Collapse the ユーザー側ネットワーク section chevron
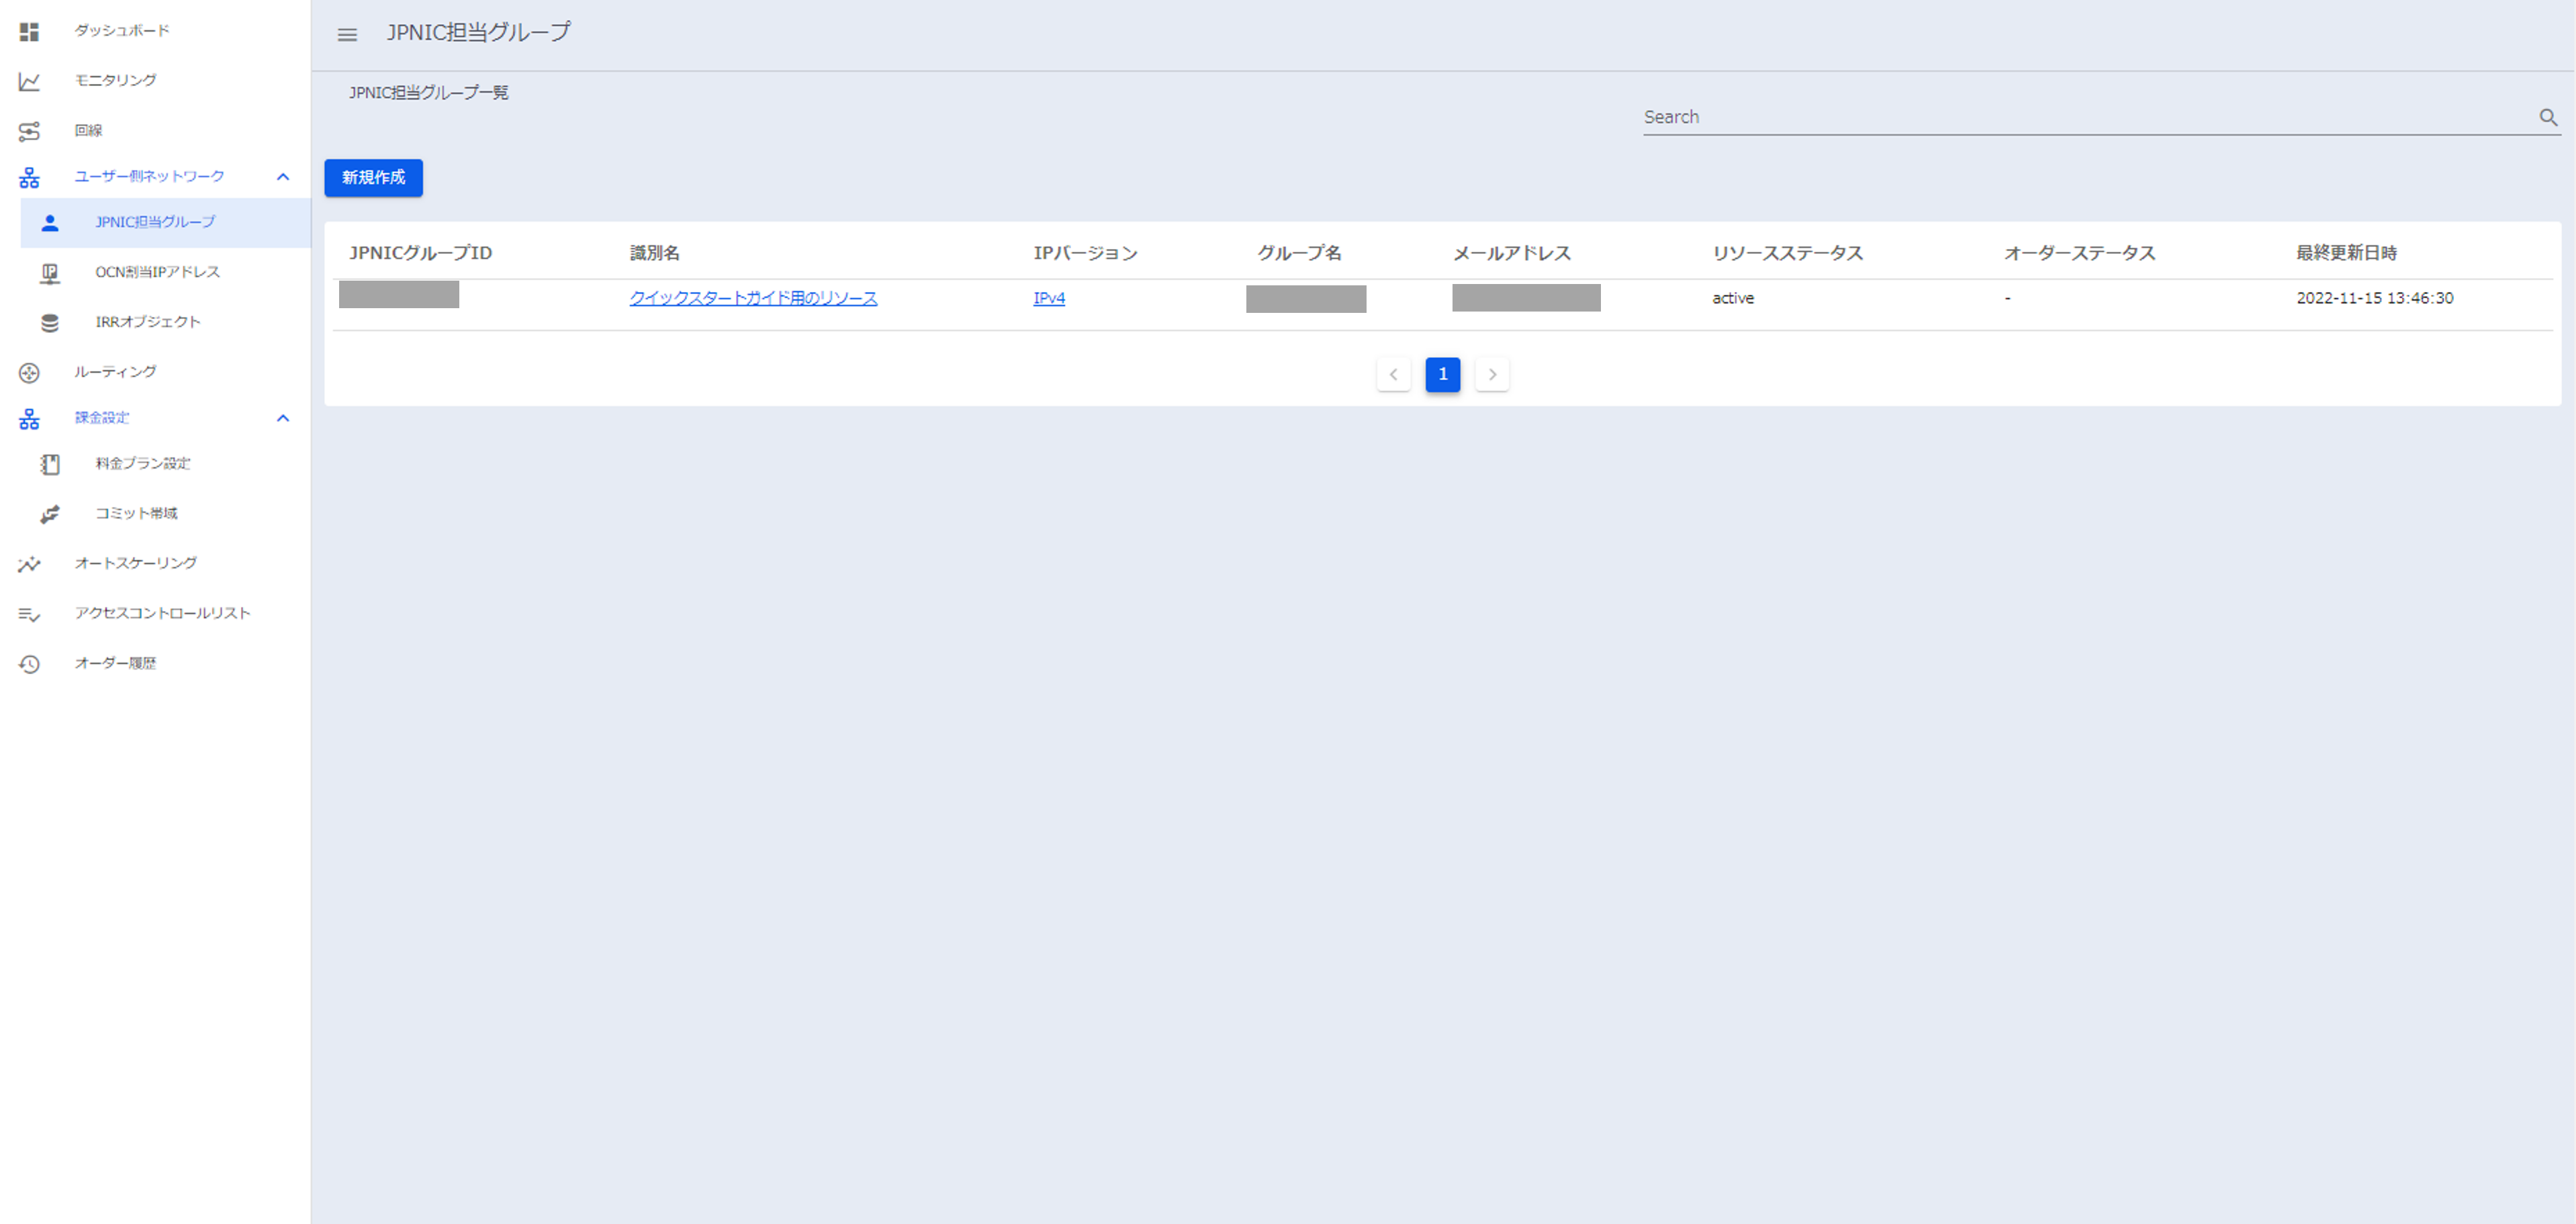This screenshot has height=1224, width=2576. click(x=283, y=177)
